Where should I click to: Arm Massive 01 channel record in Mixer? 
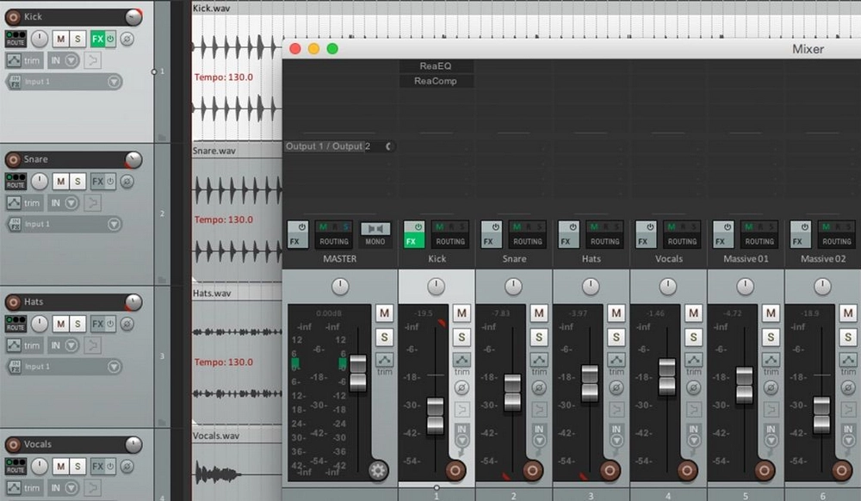click(765, 470)
